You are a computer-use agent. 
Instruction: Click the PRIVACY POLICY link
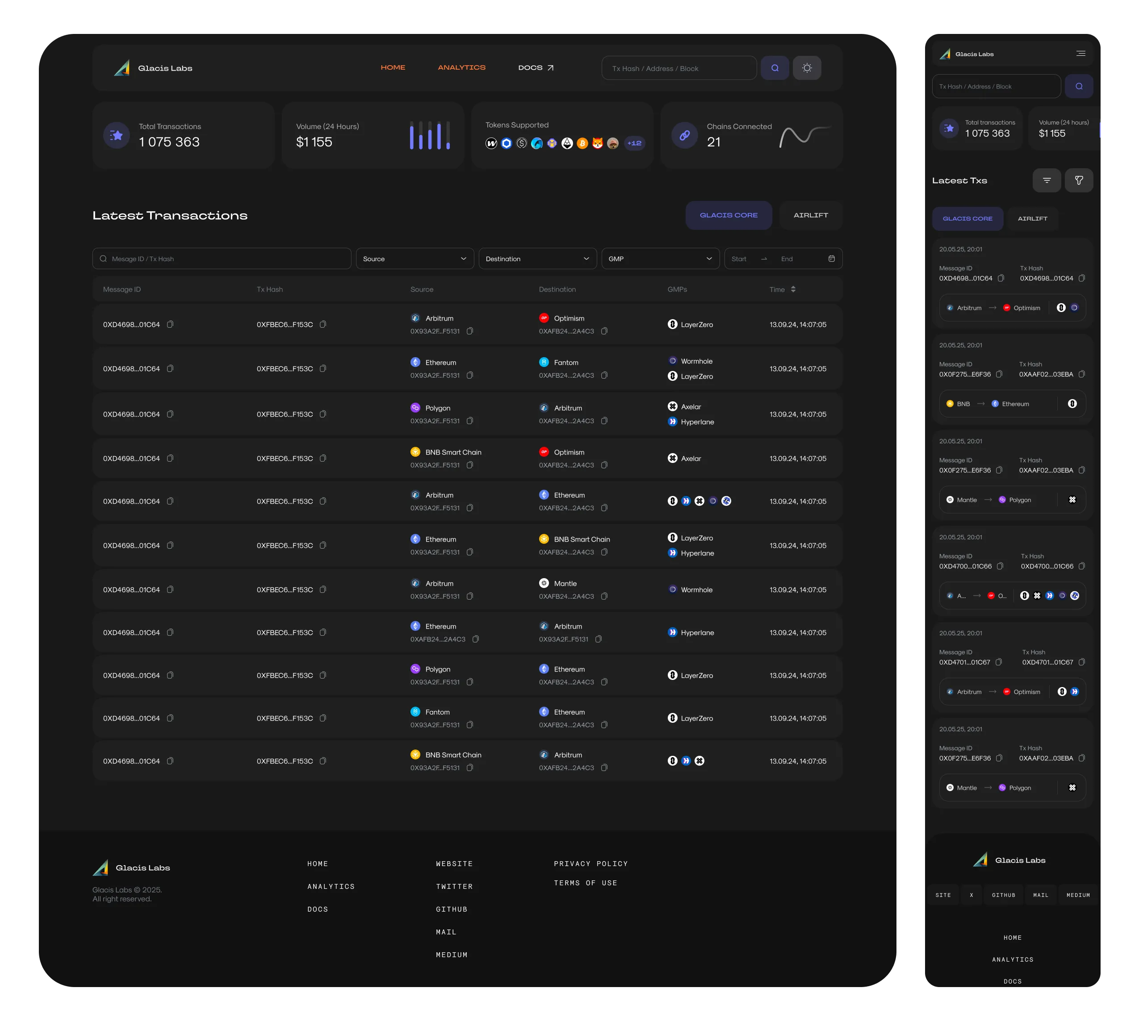pyautogui.click(x=591, y=863)
